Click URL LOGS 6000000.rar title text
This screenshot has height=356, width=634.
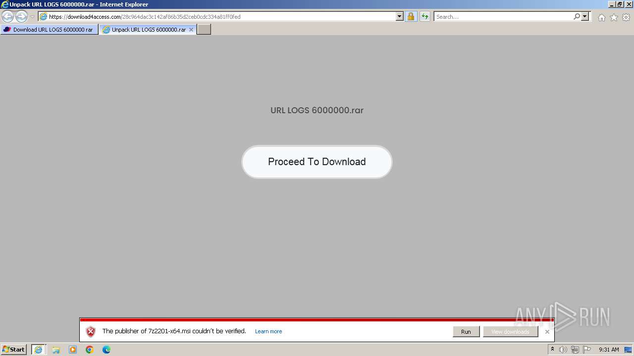click(317, 110)
